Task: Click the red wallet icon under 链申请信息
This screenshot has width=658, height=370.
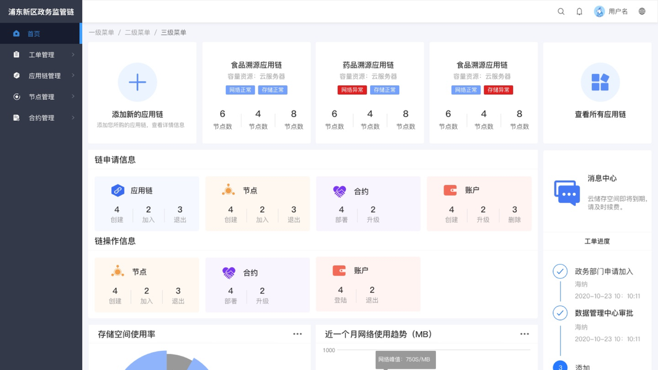Action: pyautogui.click(x=450, y=190)
